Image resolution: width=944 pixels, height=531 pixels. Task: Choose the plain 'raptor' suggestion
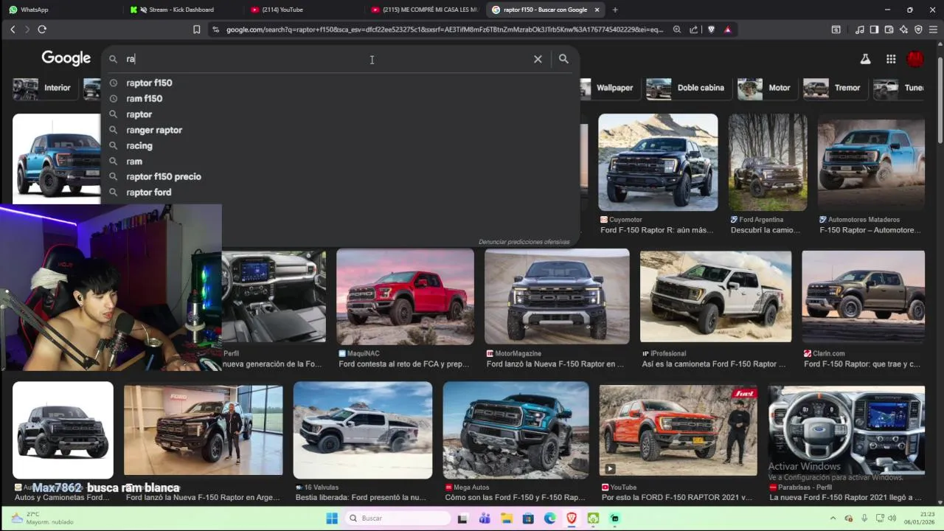tap(340, 114)
